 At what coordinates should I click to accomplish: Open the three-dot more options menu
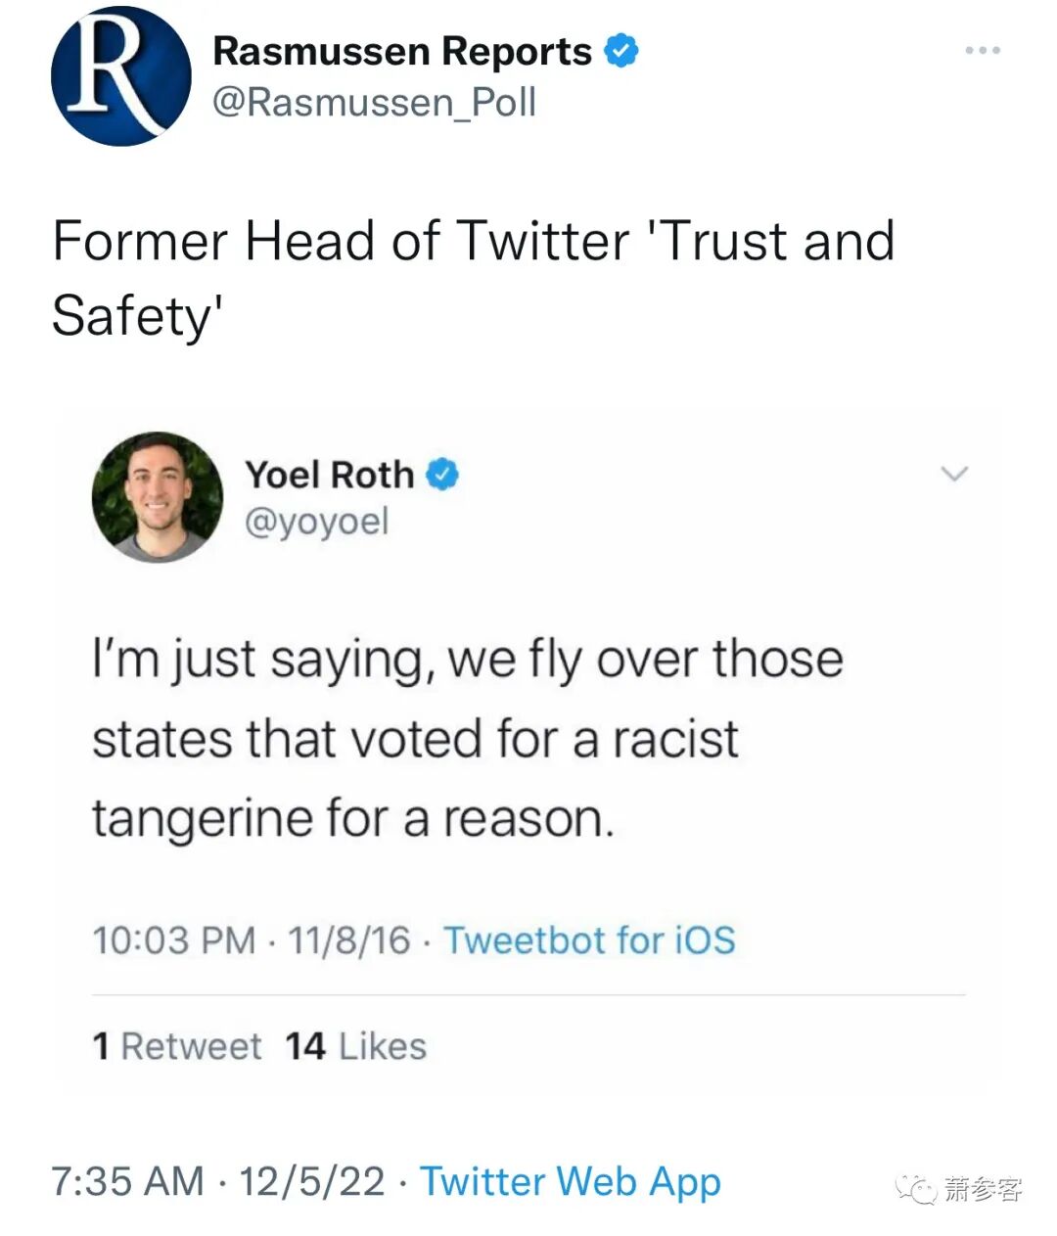pyautogui.click(x=983, y=50)
